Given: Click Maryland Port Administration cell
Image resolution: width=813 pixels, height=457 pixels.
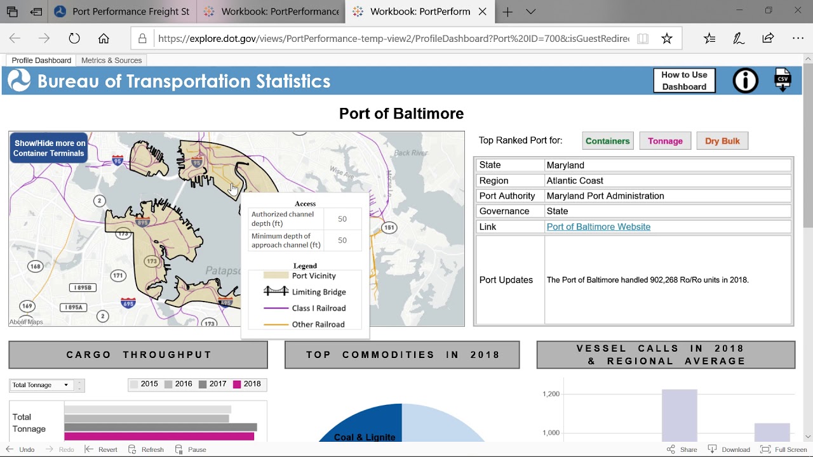Looking at the screenshot, I should 668,195.
